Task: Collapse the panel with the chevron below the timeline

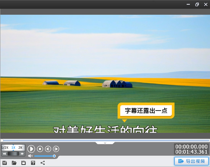Action: point(105,143)
